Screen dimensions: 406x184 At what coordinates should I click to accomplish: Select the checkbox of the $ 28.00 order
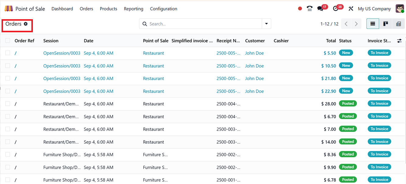[x=8, y=104]
